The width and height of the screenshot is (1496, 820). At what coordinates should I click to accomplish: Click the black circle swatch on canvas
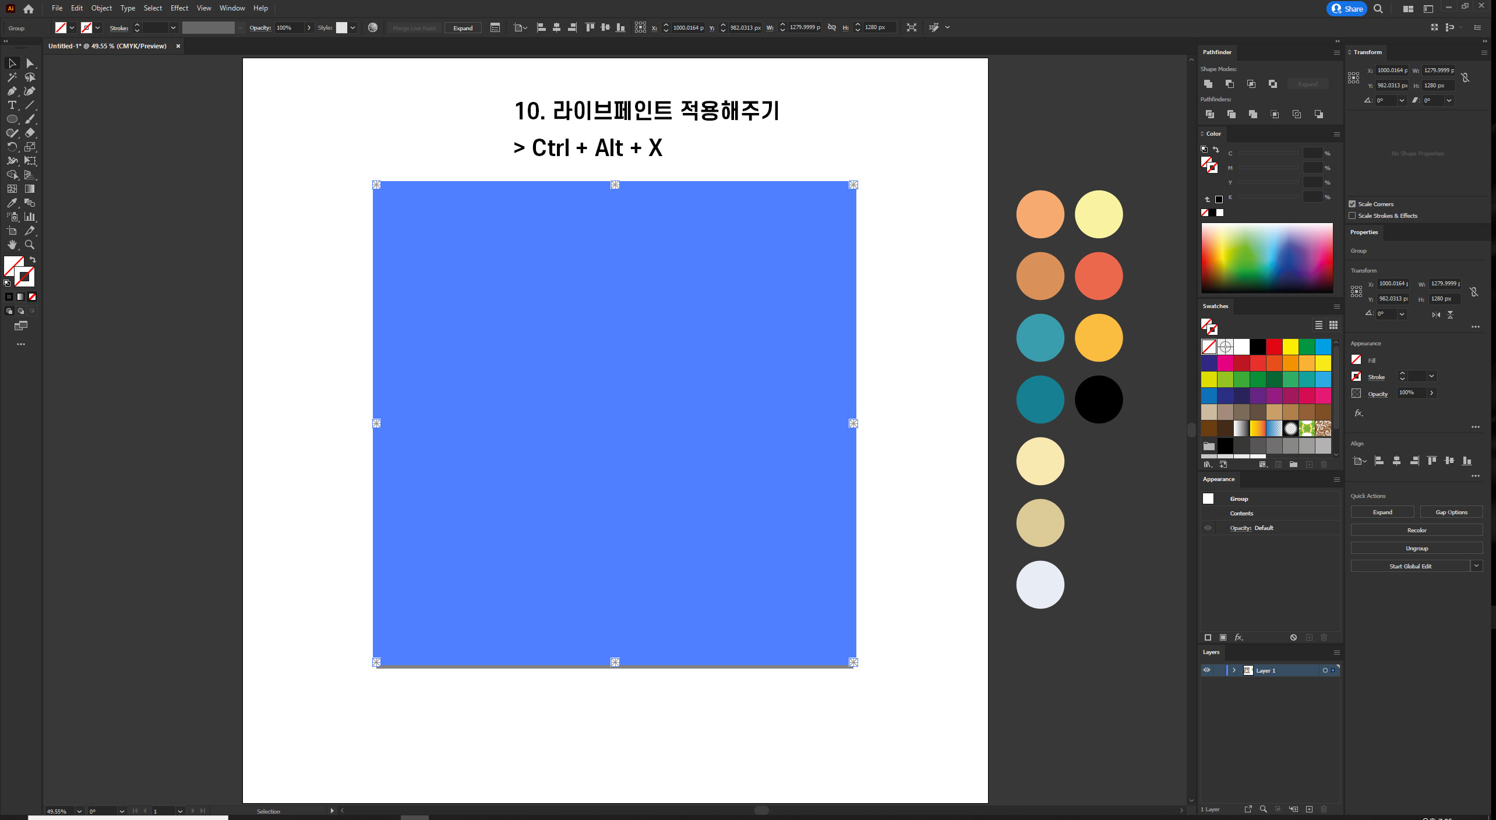click(x=1099, y=400)
